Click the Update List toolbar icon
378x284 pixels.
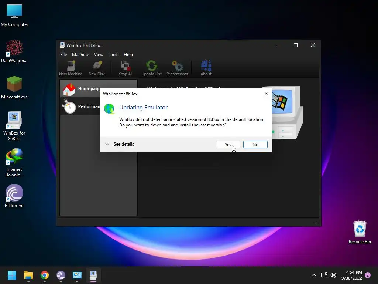click(151, 68)
